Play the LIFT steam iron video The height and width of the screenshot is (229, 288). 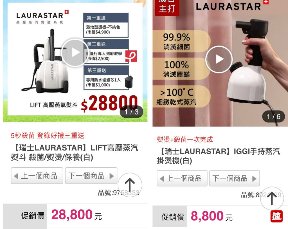[x=75, y=53]
